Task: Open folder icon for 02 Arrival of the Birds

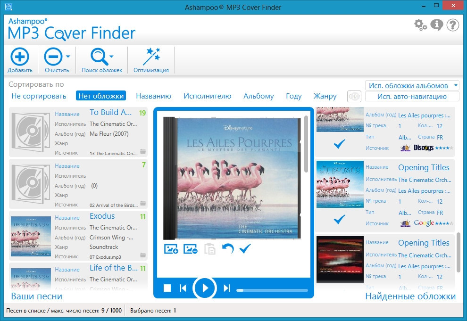Action: pyautogui.click(x=143, y=203)
